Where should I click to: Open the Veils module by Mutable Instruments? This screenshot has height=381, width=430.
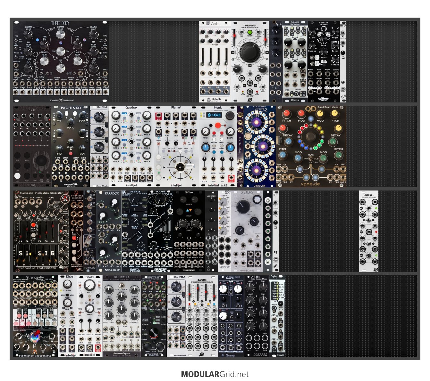(x=215, y=62)
